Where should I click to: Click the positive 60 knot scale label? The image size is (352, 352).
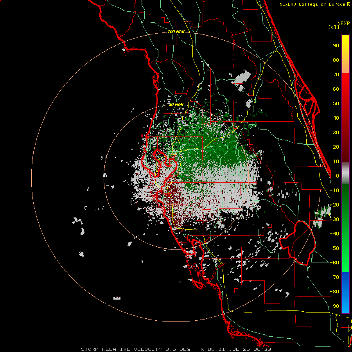coord(336,89)
